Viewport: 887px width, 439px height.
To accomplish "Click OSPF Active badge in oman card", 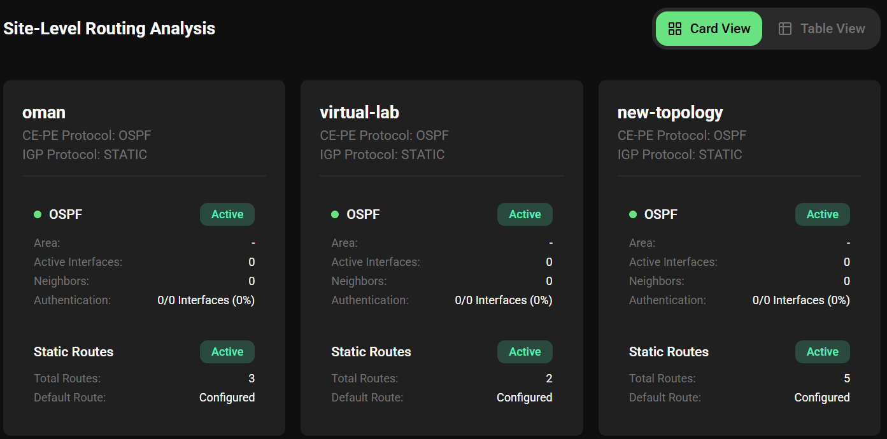I will (x=227, y=214).
